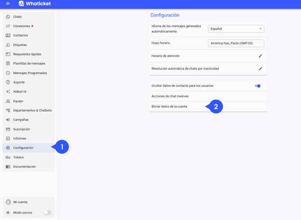Image resolution: width=301 pixels, height=220 pixels.
Task: Click 'Ocultar datos de contacto' label text
Action: coord(182,86)
